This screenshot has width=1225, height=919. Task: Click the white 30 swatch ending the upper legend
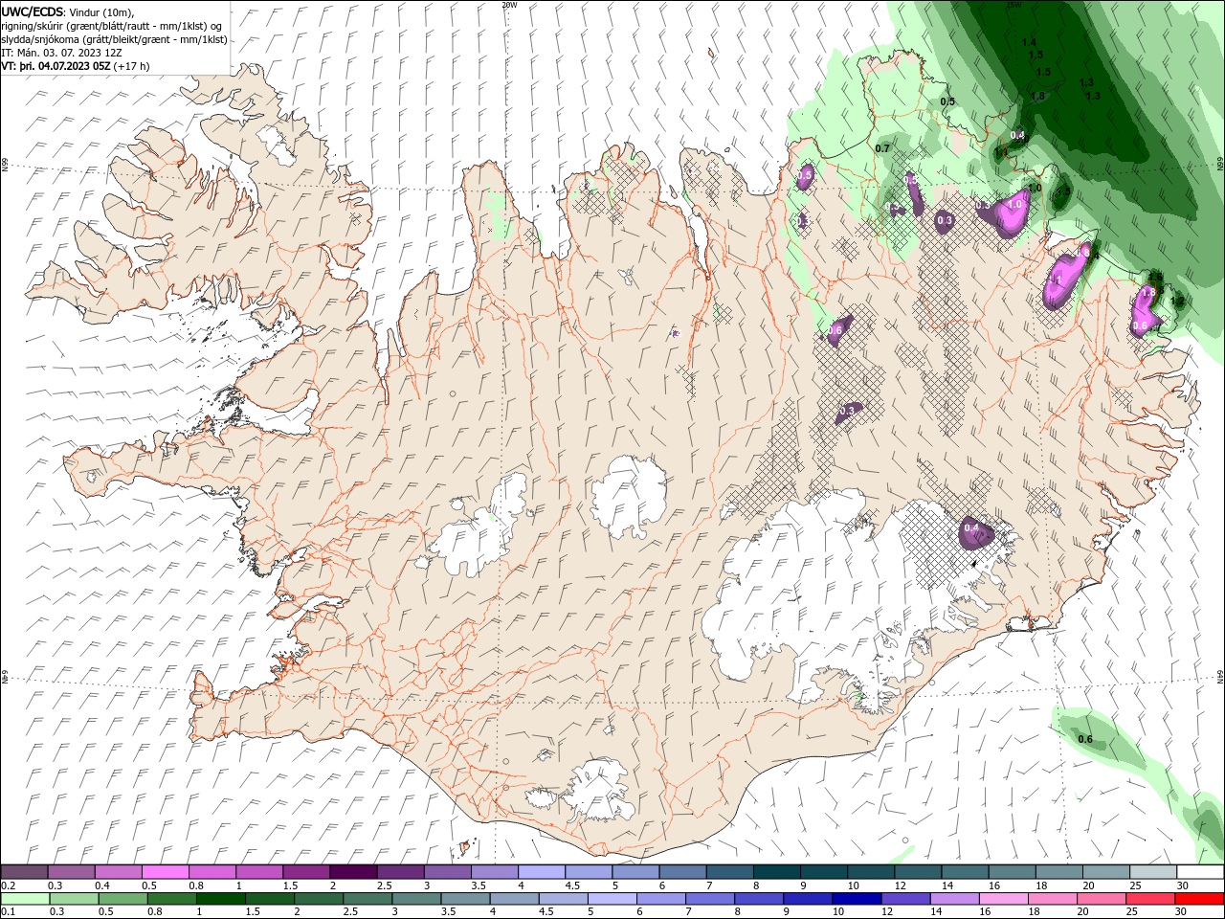1199,872
